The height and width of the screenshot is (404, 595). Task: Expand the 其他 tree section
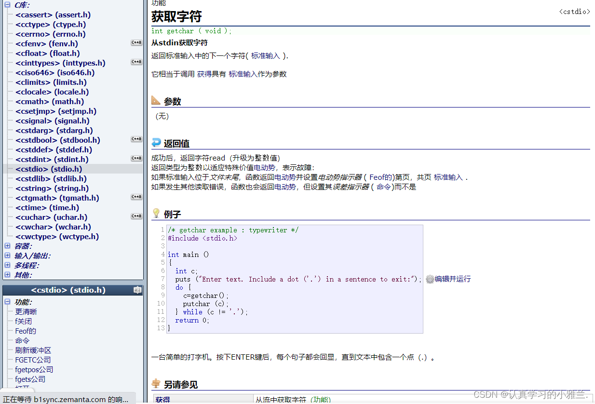click(8, 275)
